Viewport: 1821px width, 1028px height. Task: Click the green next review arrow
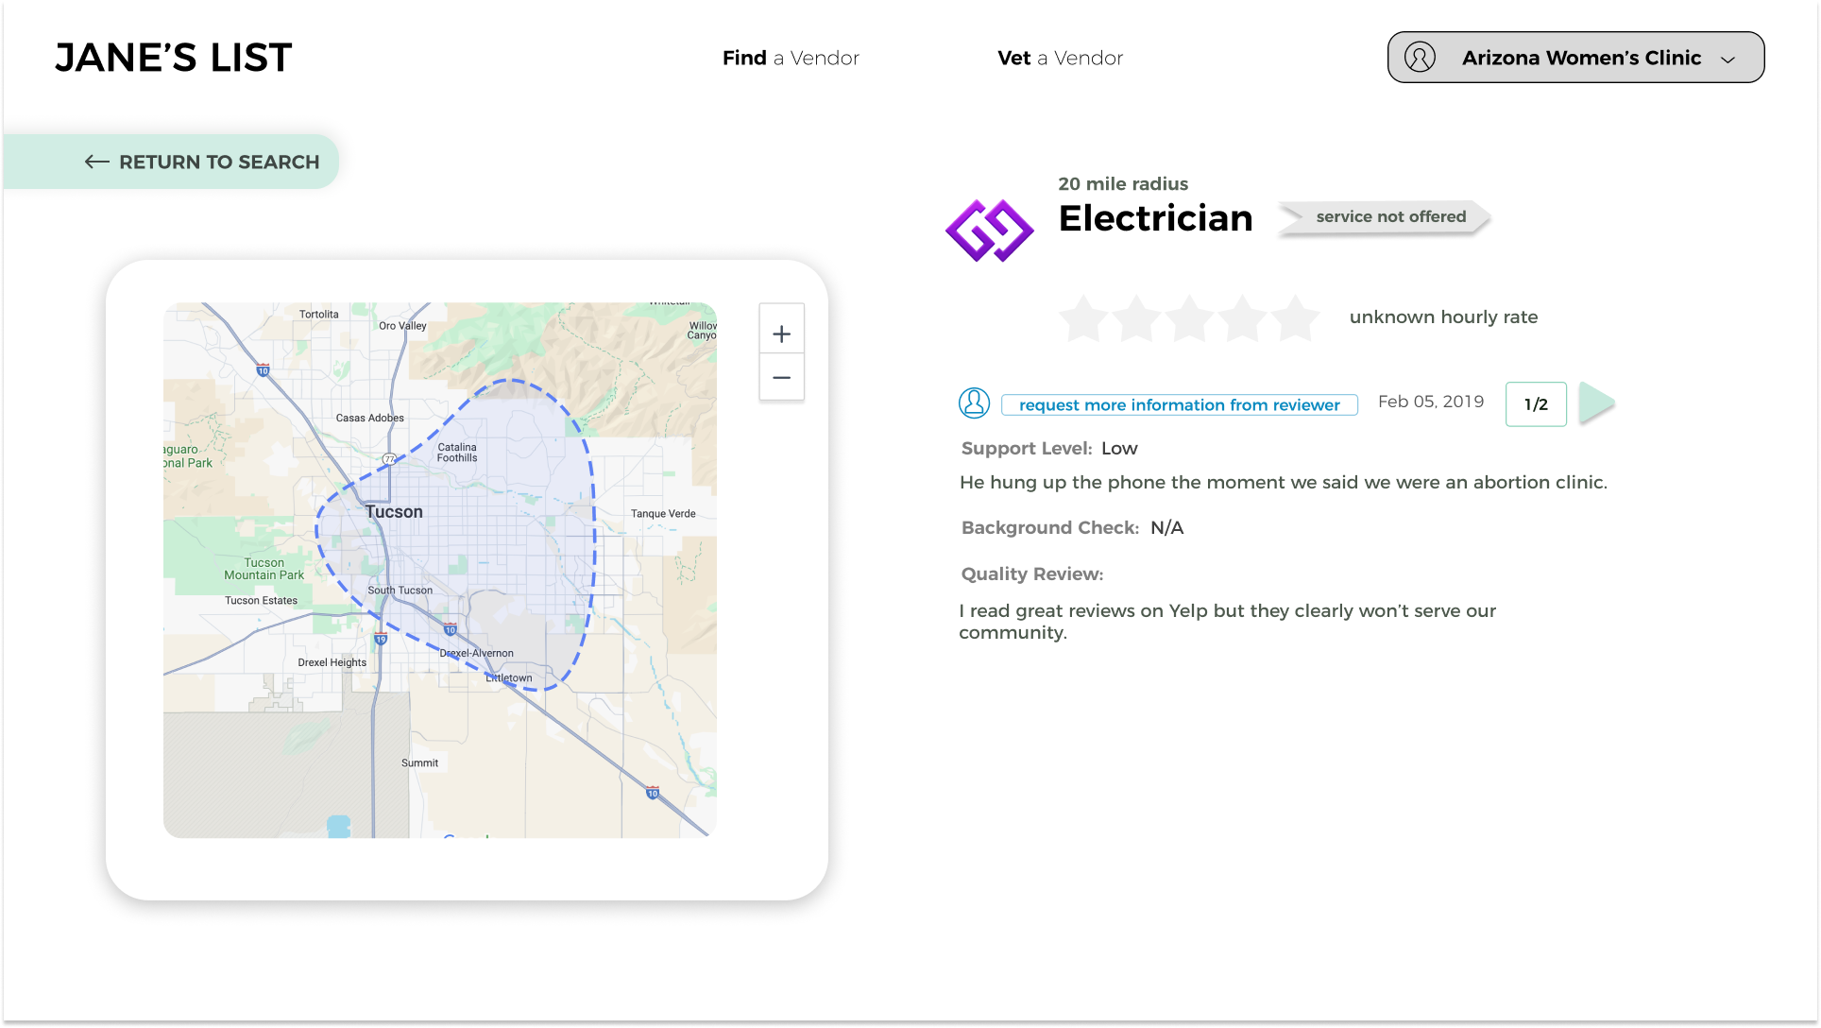click(1595, 403)
